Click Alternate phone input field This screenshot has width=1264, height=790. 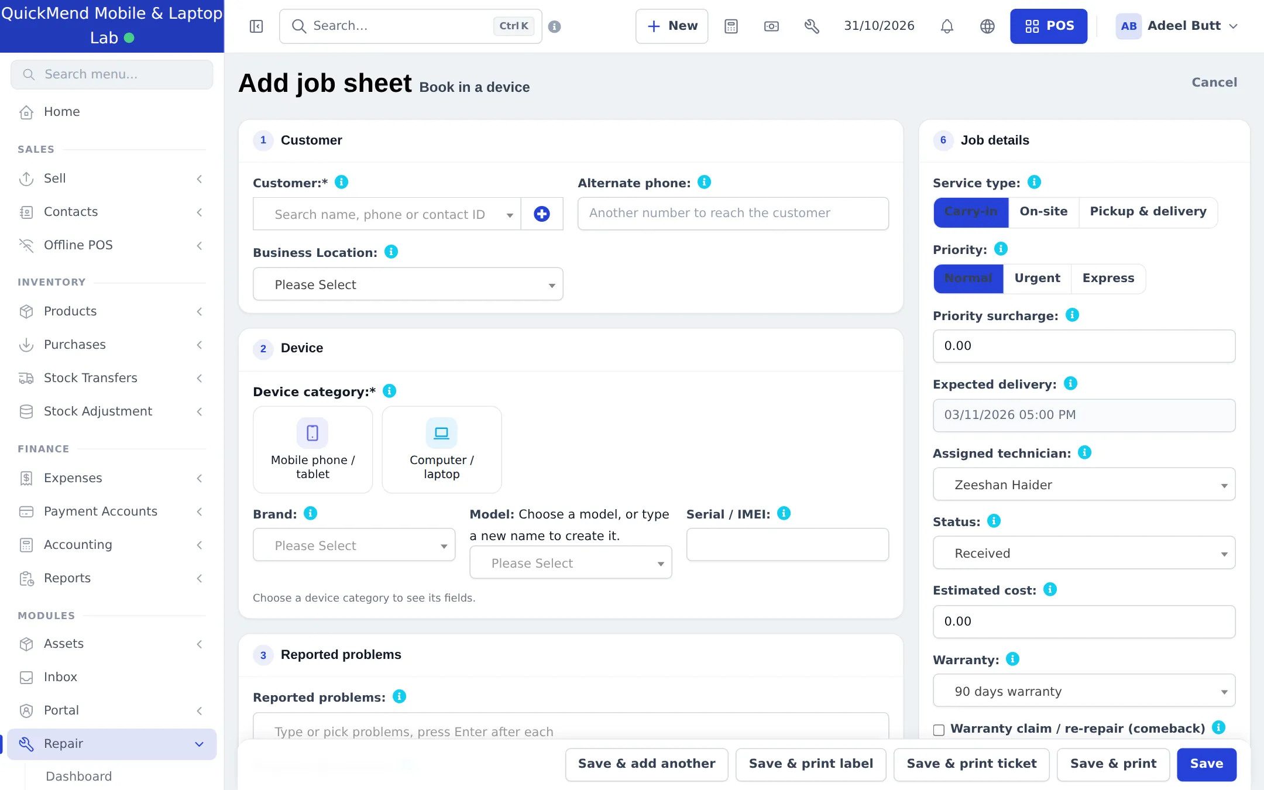pos(733,214)
